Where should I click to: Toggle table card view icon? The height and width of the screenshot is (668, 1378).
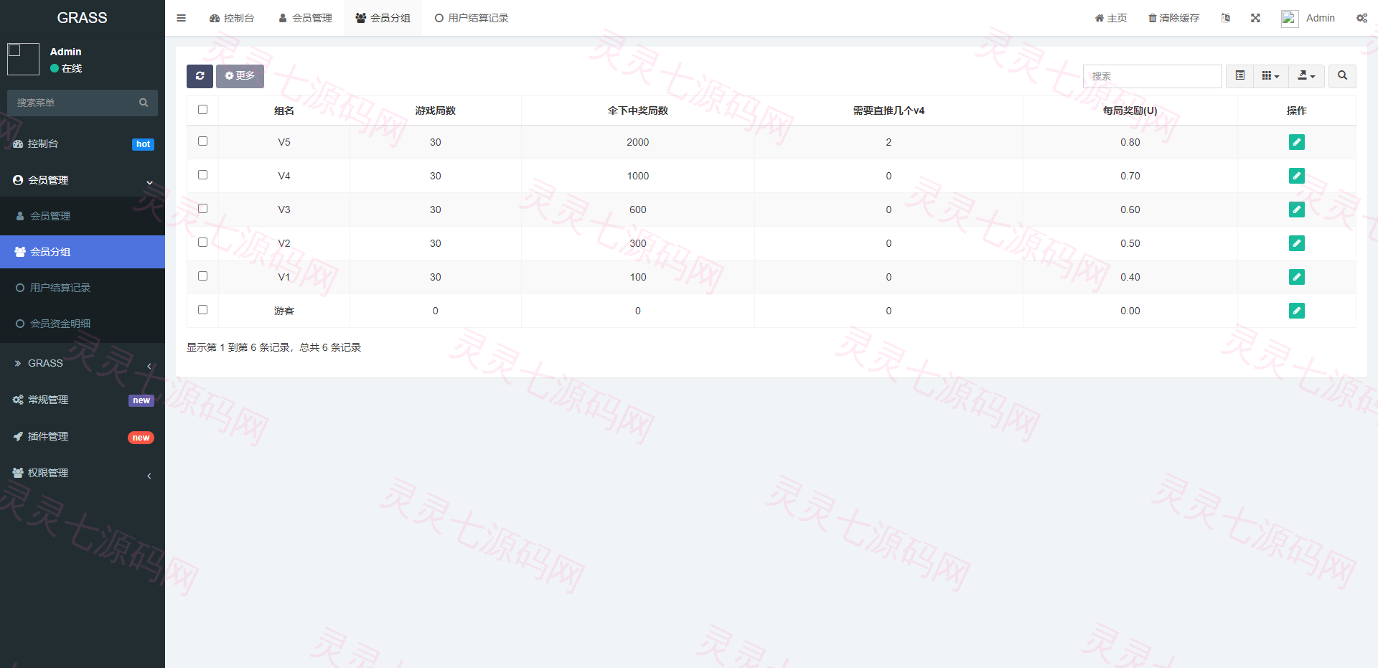click(1239, 76)
